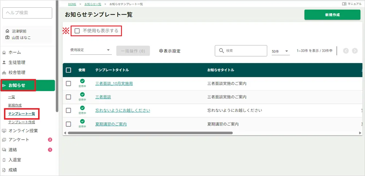This screenshot has width=365, height=176.
Task: Click into the ヘルプ検索 field
Action: (27, 13)
